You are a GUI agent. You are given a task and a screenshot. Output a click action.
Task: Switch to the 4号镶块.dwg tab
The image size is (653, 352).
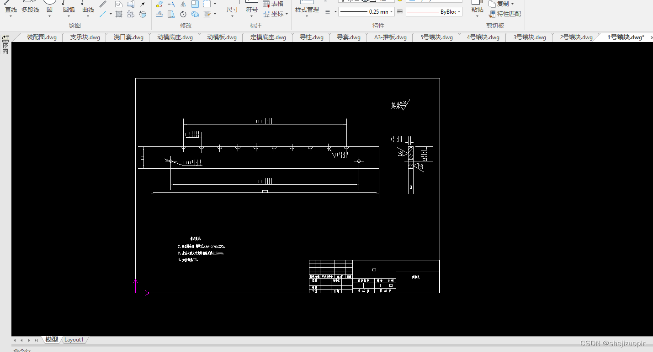(x=483, y=37)
